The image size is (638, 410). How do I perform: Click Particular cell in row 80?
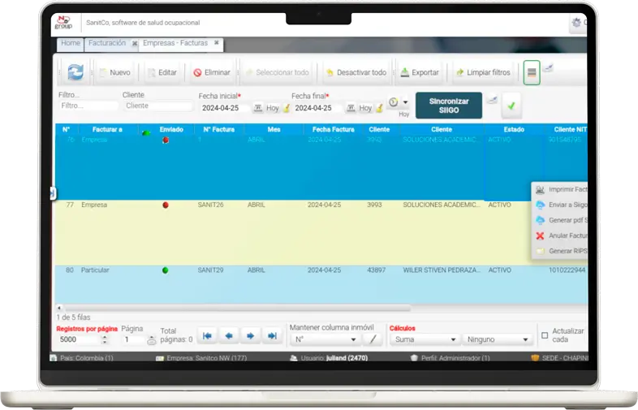pyautogui.click(x=95, y=270)
